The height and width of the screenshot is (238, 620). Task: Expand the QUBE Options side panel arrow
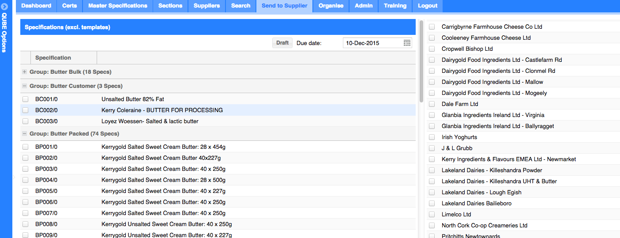[4, 7]
